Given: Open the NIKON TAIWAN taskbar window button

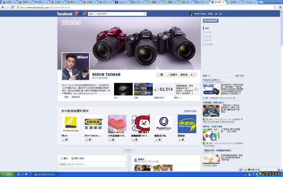Looking at the screenshot, I should [46, 174].
